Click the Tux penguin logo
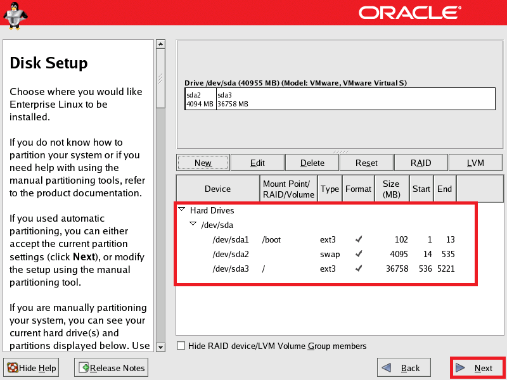507x380 pixels. point(15,16)
